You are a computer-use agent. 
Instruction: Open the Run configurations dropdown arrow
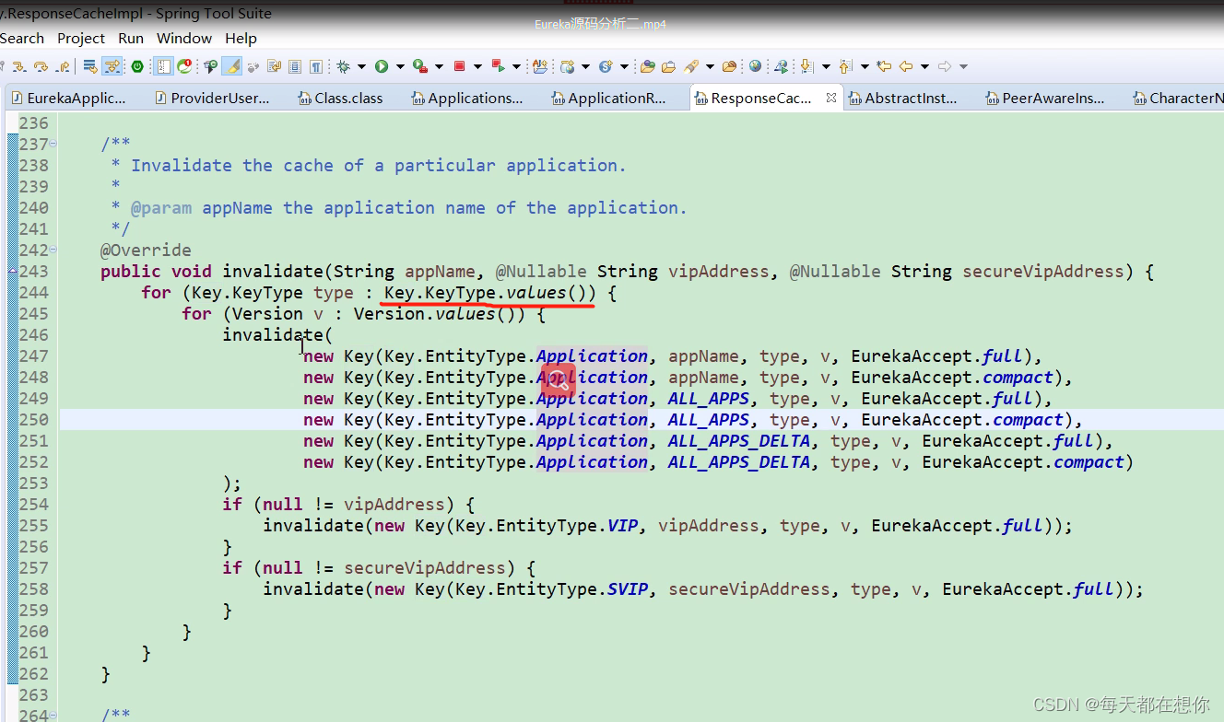400,66
